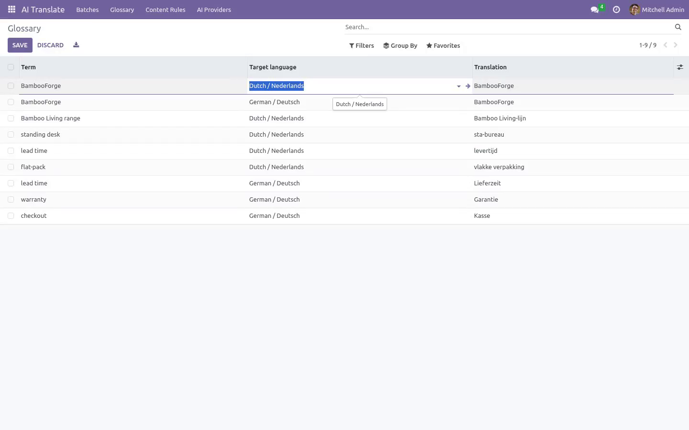
Task: Click the Discard button
Action: [50, 45]
